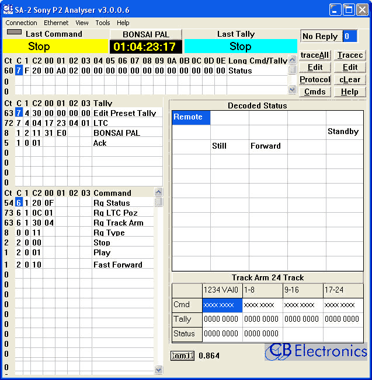Viewport: 372px width, 380px height.
Task: Click the traceAll button
Action: (315, 55)
